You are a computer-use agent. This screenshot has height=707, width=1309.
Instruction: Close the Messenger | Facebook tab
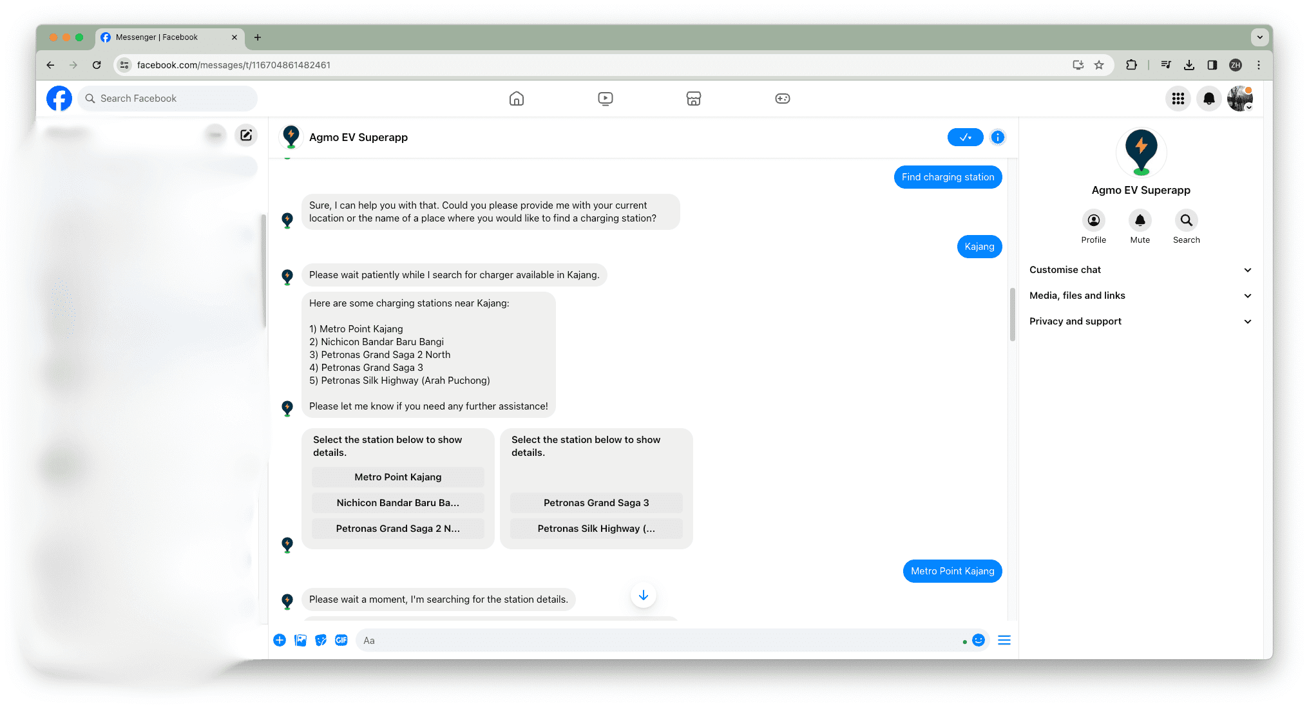pyautogui.click(x=234, y=37)
